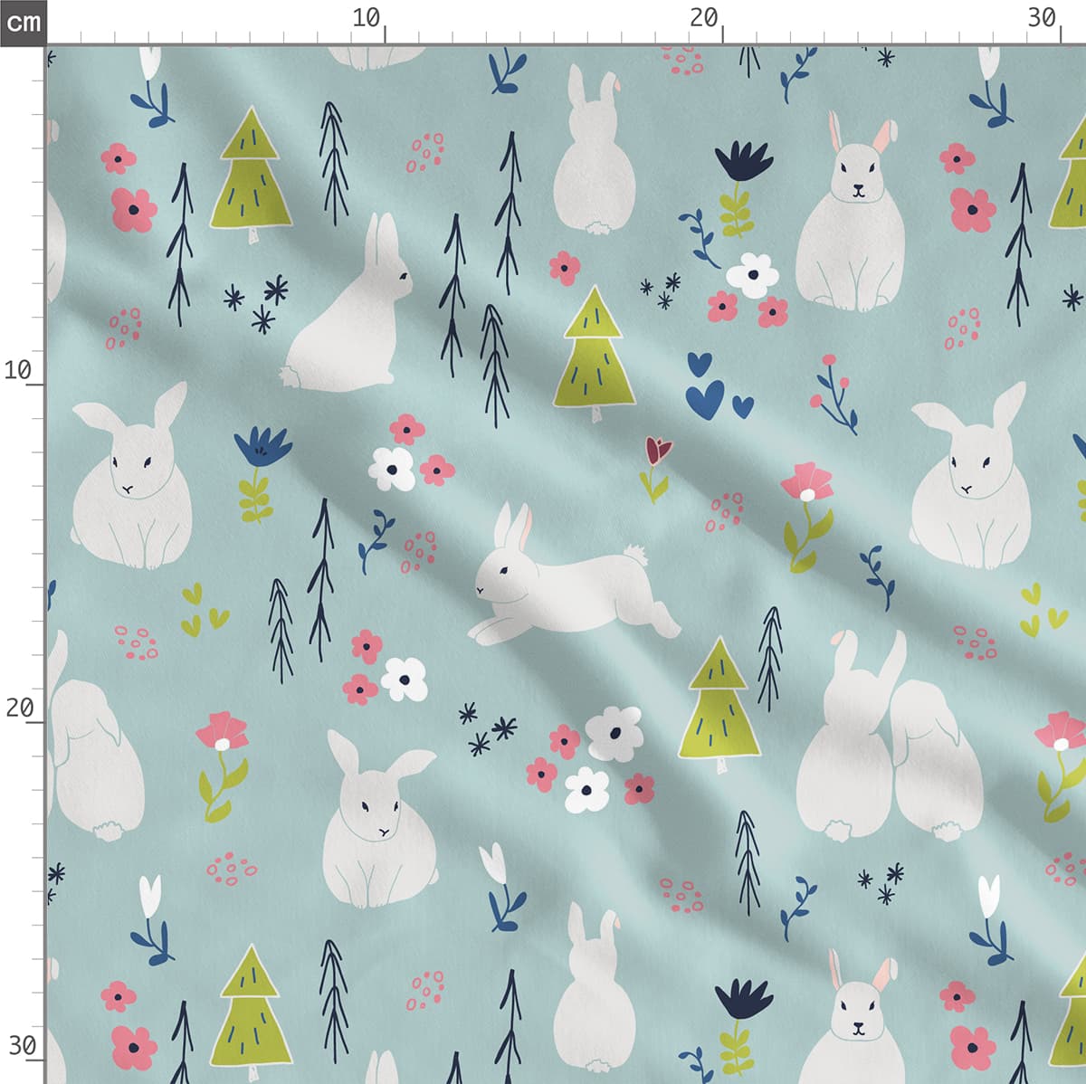Click the 10 mark on the top ruler
This screenshot has height=1084, width=1086.
click(x=366, y=17)
